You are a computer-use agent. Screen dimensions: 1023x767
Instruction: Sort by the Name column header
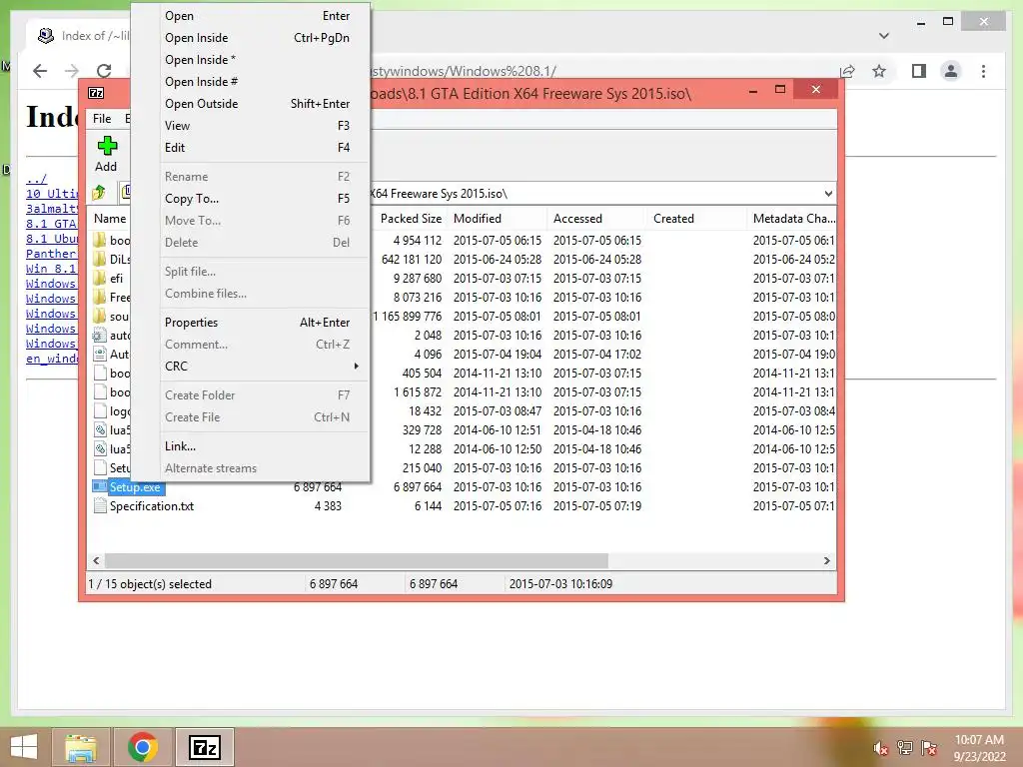(110, 219)
